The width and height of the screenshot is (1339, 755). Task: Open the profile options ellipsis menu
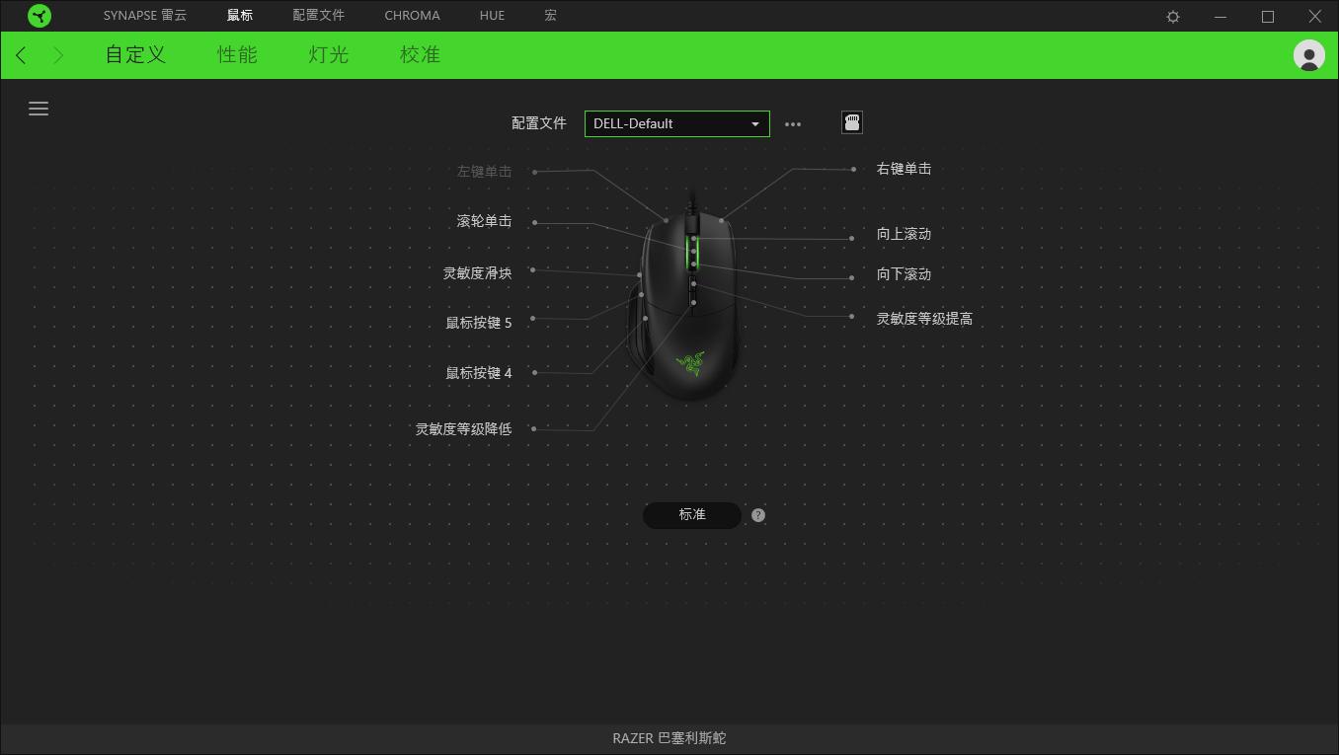793,123
